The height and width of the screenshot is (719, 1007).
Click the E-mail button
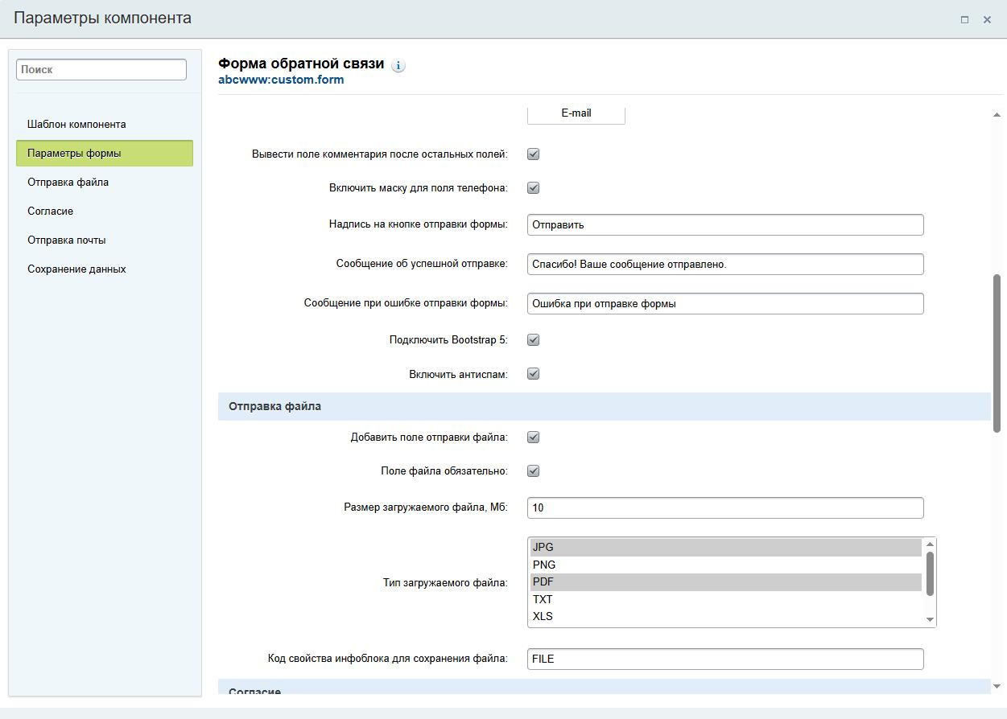576,113
